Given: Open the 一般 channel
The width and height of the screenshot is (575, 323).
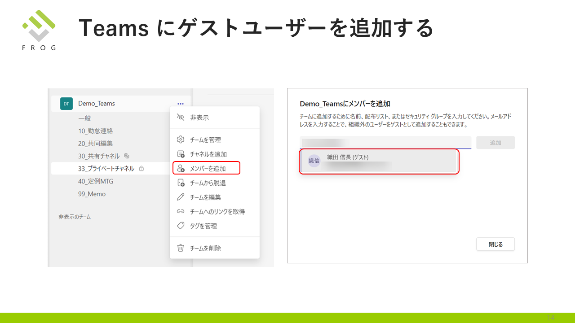Looking at the screenshot, I should pos(84,118).
